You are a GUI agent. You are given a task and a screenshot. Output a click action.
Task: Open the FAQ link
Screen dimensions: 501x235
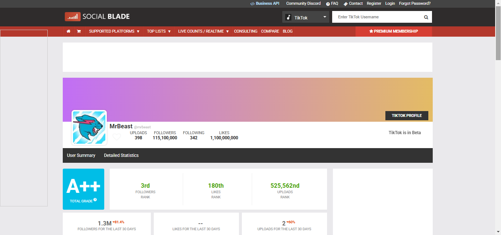(x=332, y=3)
